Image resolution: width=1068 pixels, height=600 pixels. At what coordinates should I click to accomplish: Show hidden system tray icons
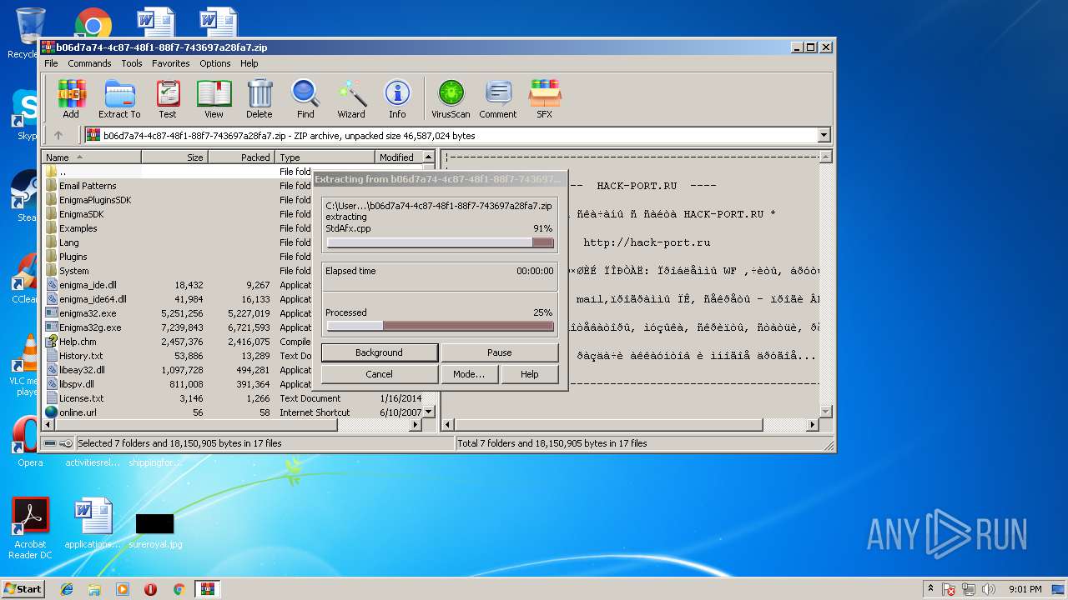pos(930,589)
